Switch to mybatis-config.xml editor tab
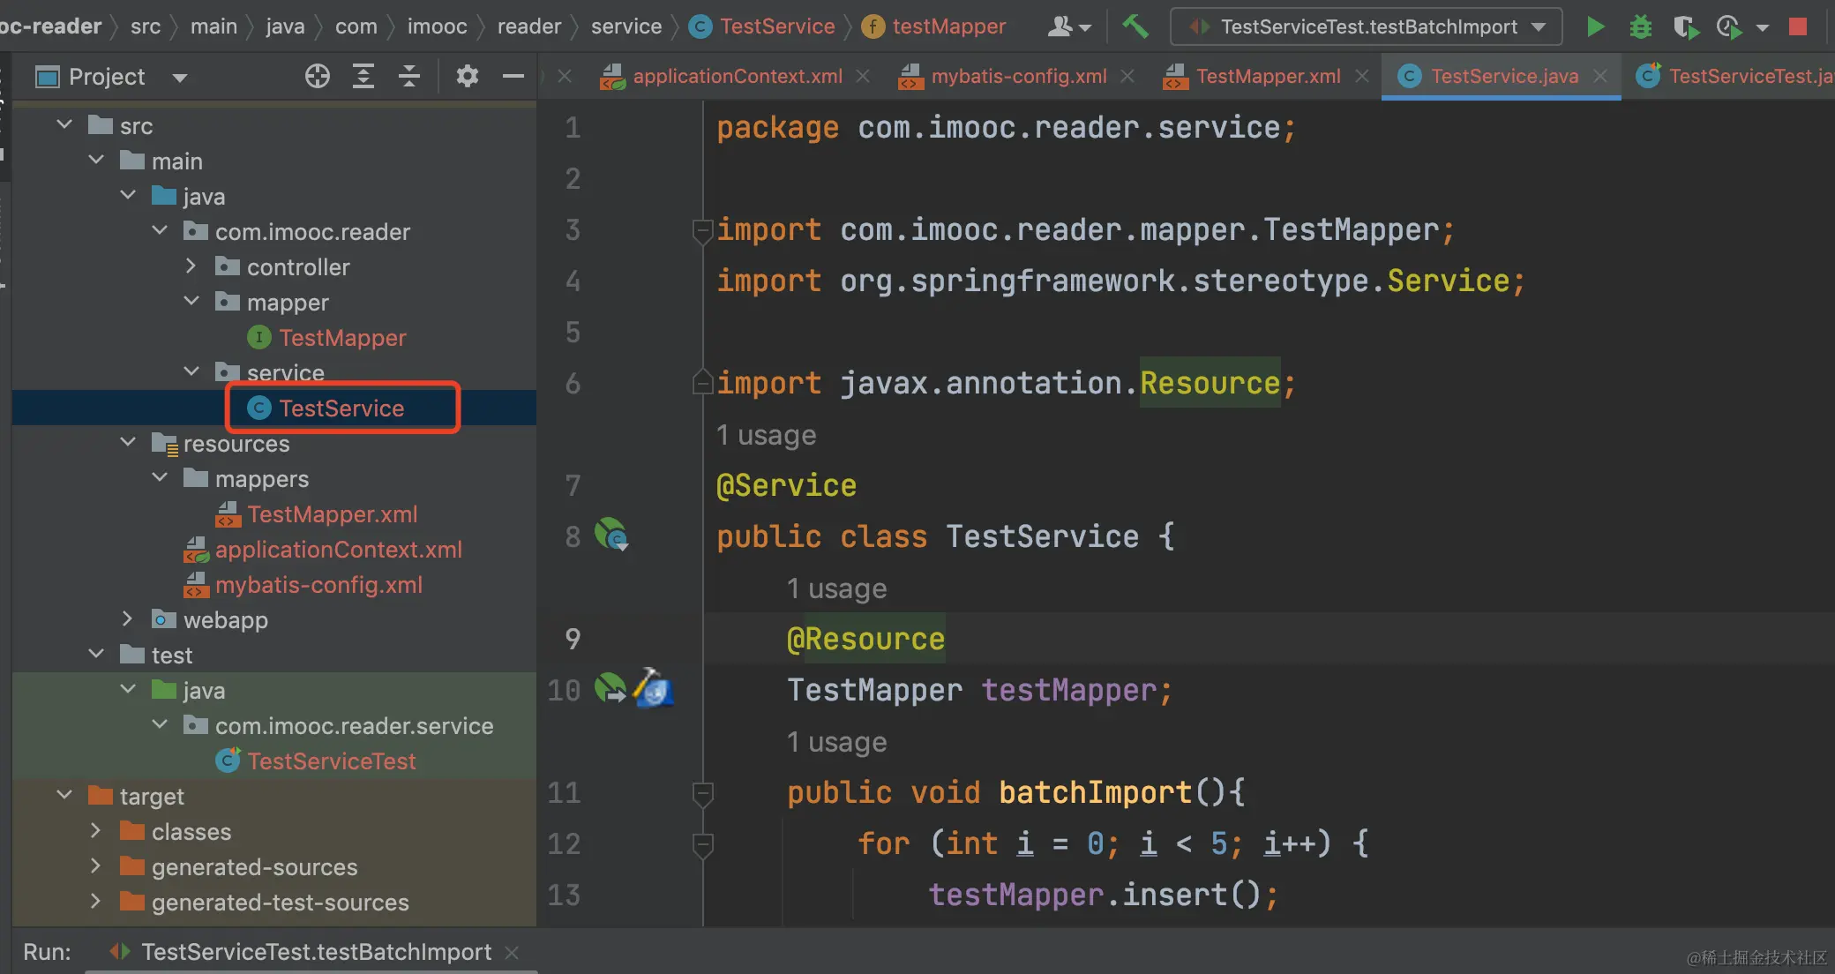This screenshot has height=974, width=1835. point(1018,77)
